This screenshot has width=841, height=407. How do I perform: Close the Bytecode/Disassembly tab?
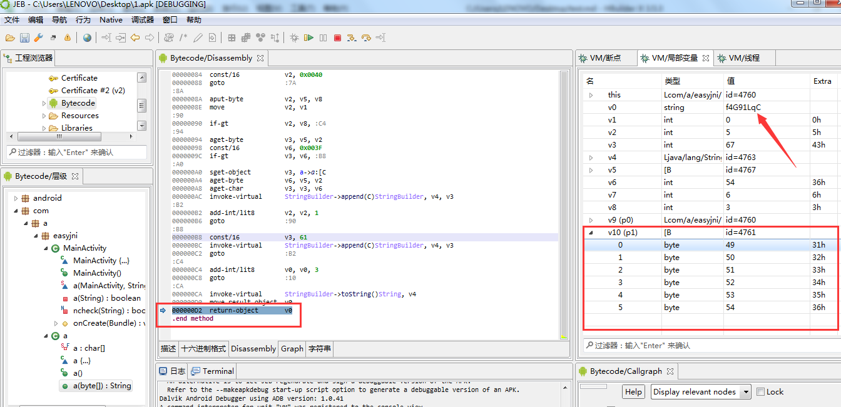click(261, 58)
